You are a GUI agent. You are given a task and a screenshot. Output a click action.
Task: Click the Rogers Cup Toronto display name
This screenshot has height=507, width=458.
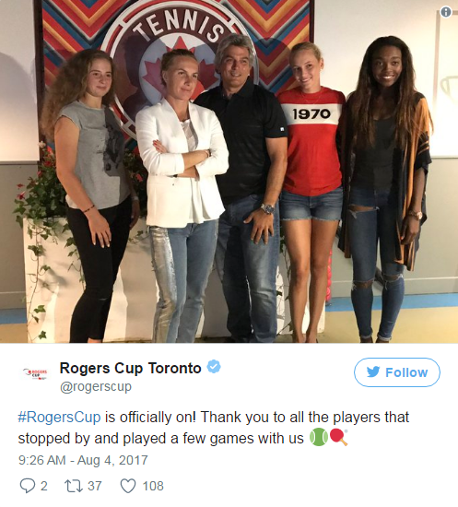click(x=131, y=368)
